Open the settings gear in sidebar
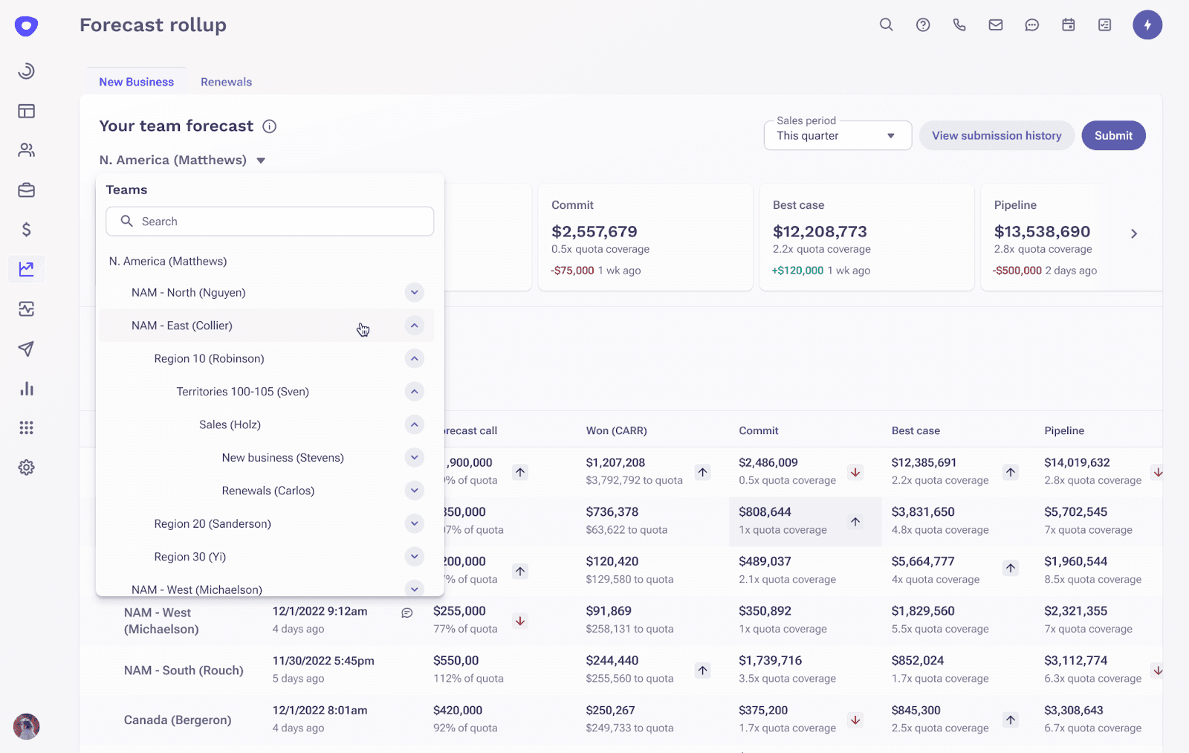1189x753 pixels. click(x=27, y=468)
